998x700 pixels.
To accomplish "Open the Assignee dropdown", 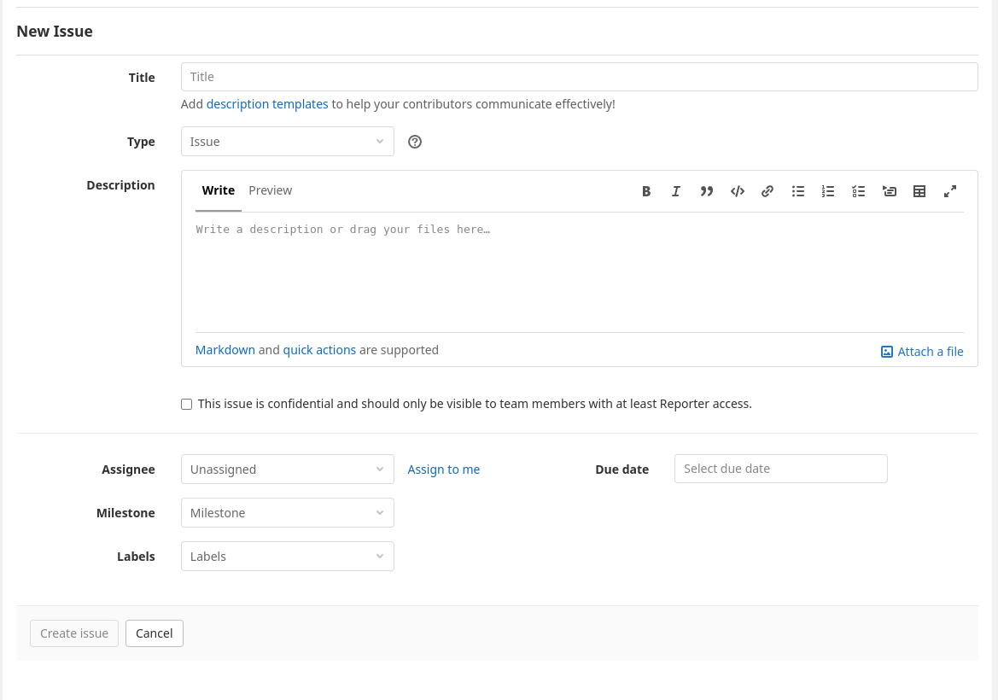I will tap(287, 470).
